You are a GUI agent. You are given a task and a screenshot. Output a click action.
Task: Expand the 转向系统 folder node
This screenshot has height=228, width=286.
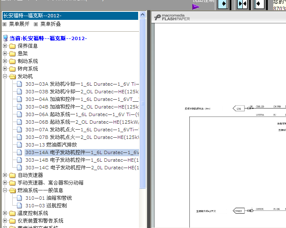[x=5, y=69]
